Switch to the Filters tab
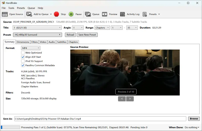This screenshot has height=131, width=202. point(35,42)
